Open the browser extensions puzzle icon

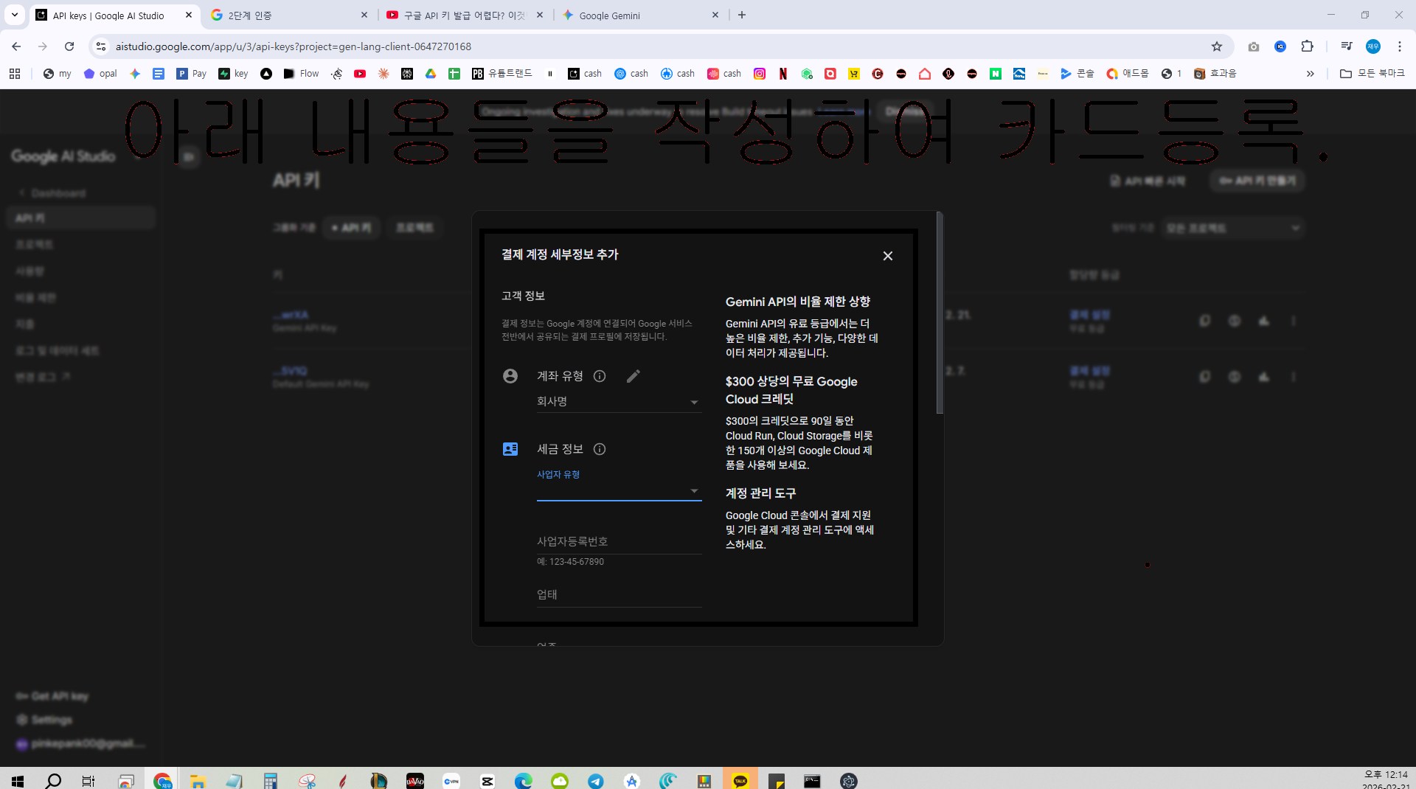click(x=1307, y=46)
